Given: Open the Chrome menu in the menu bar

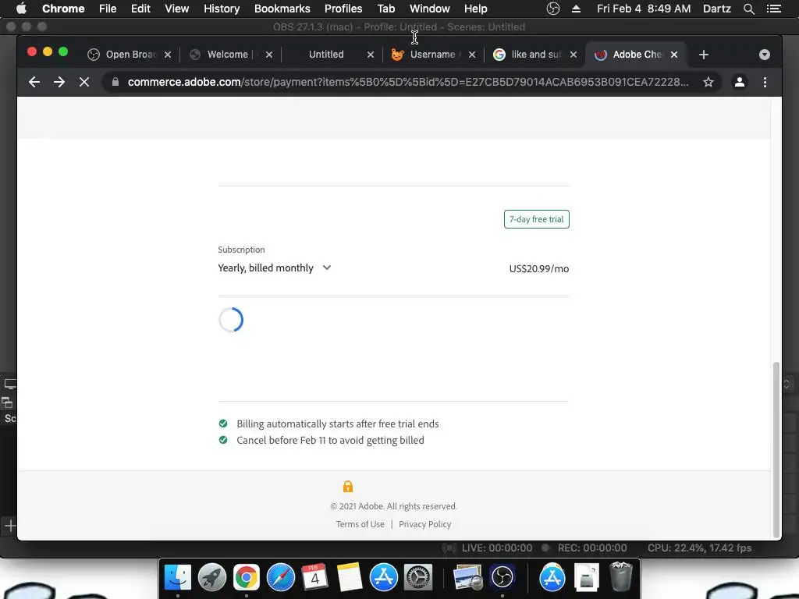Looking at the screenshot, I should [x=63, y=9].
